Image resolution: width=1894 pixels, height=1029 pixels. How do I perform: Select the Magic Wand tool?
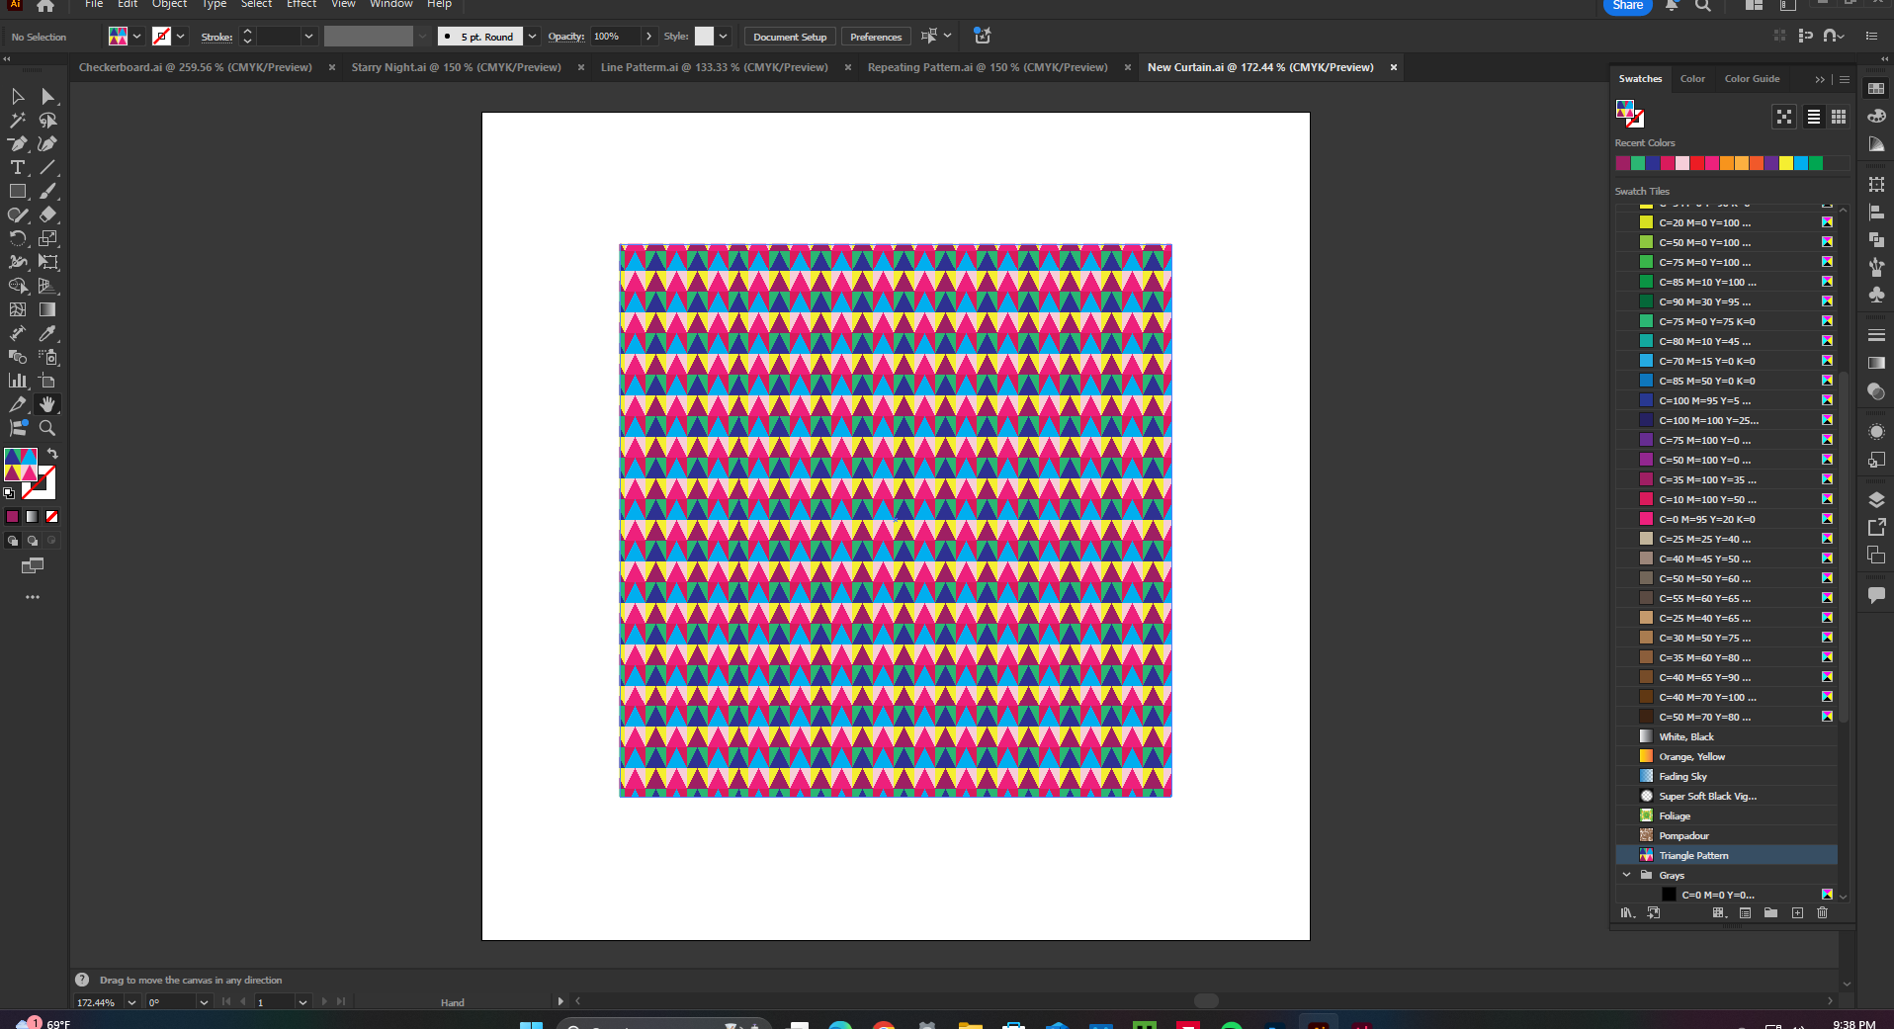[x=17, y=120]
